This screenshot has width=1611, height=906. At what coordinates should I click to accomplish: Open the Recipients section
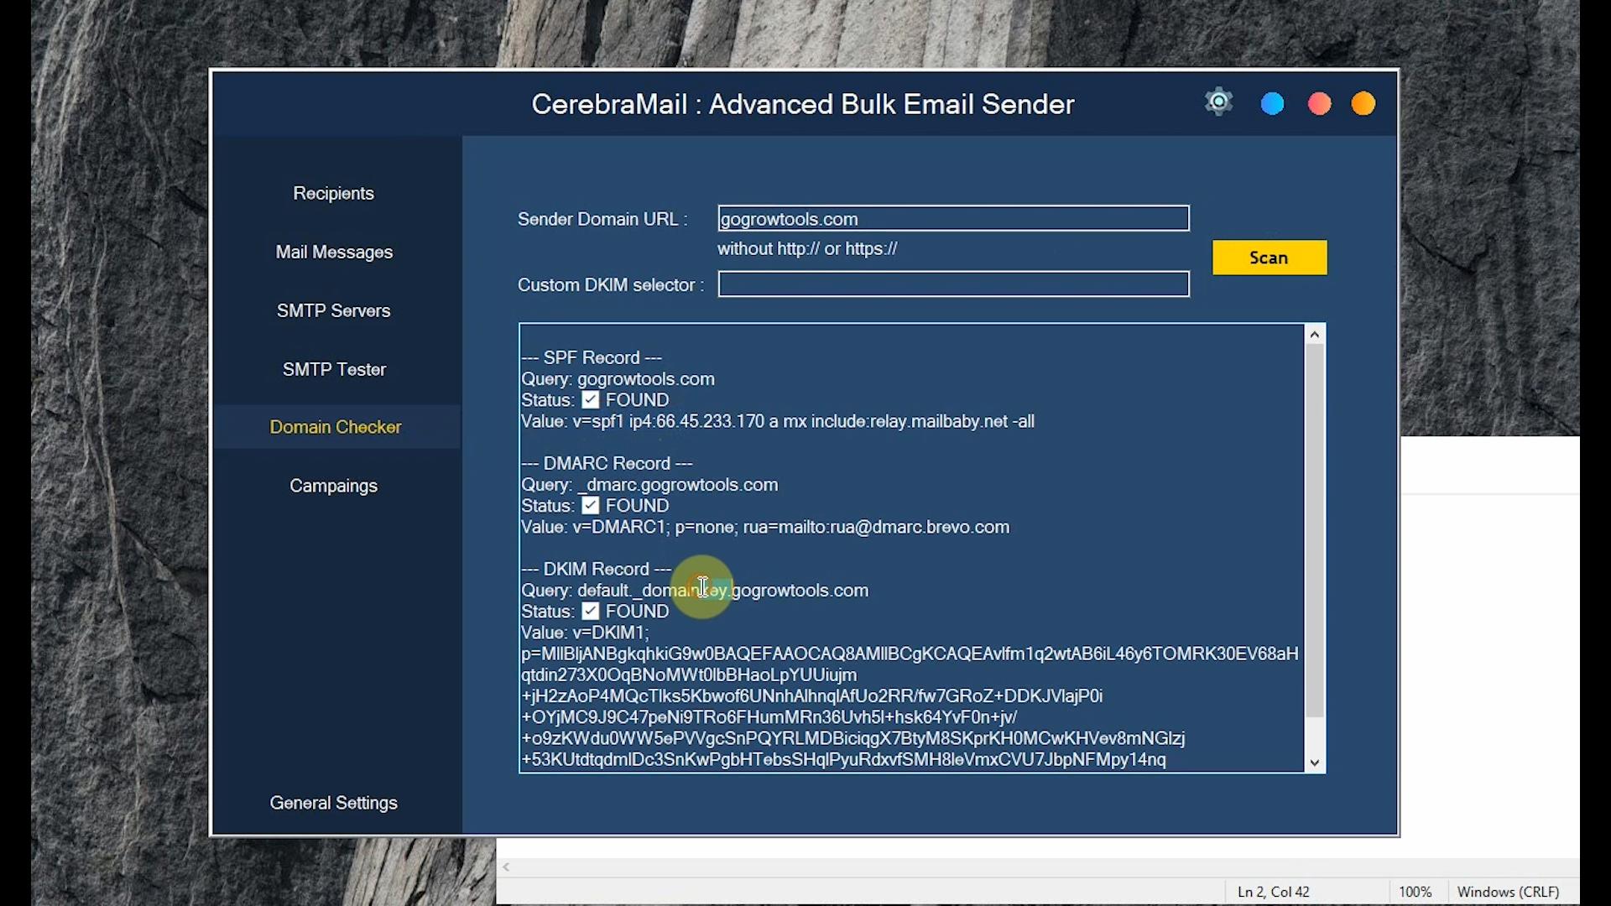tap(333, 194)
